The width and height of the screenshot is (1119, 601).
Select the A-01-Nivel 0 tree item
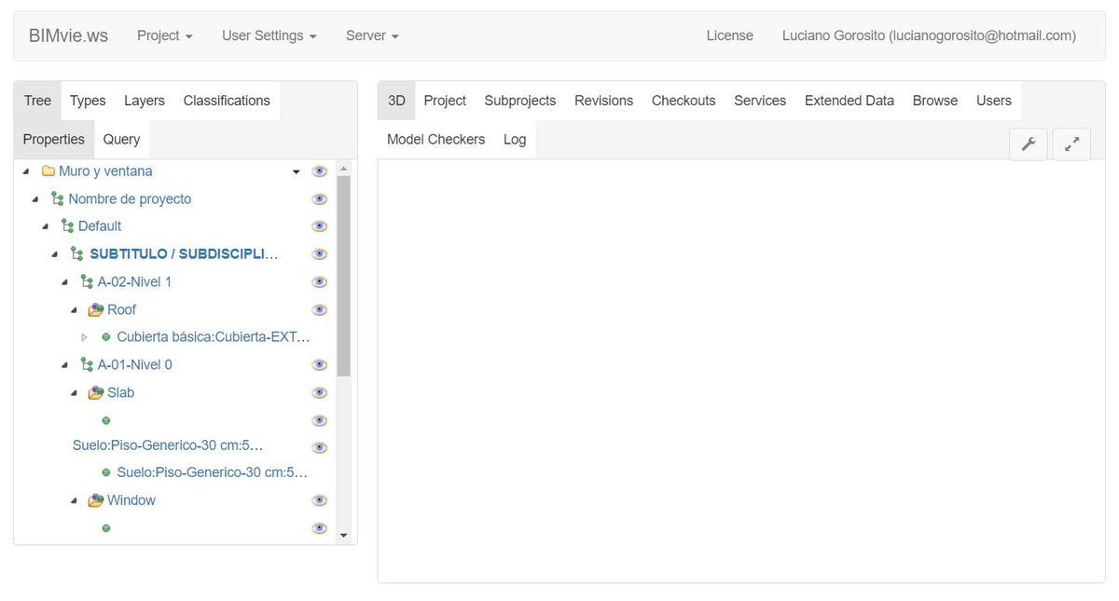135,365
